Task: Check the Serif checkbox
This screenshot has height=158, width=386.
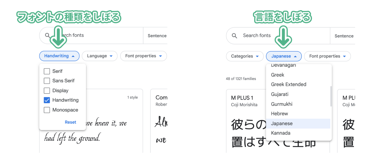Action: pyautogui.click(x=47, y=71)
